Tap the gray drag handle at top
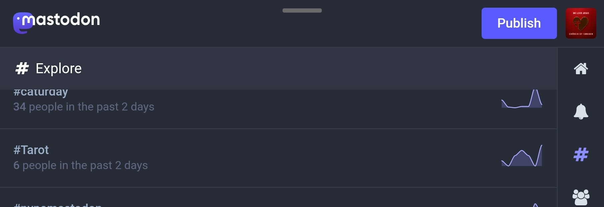The width and height of the screenshot is (604, 207). 302,11
